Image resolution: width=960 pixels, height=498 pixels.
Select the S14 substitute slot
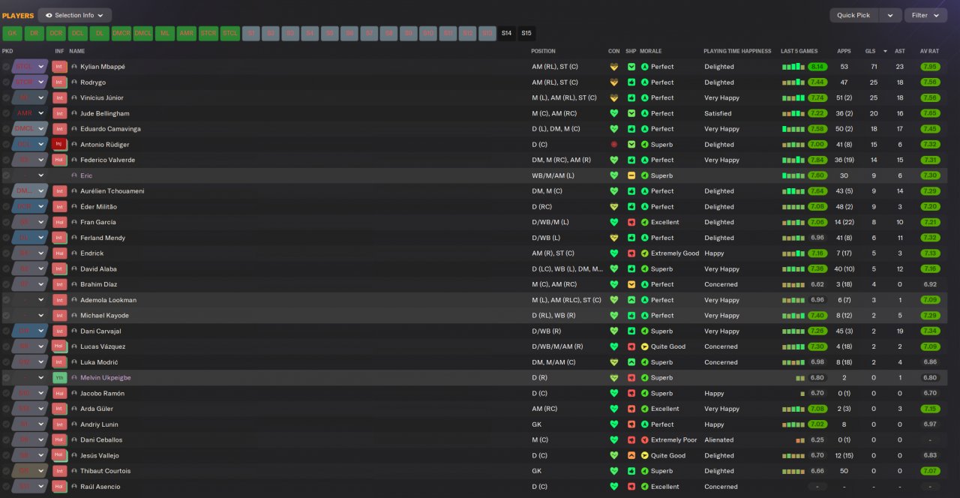point(506,33)
